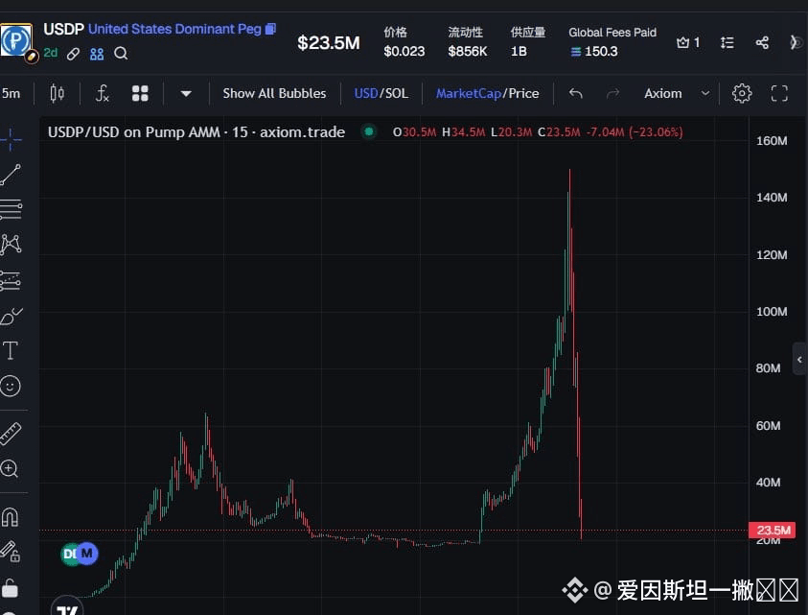808x615 pixels.
Task: Click the USDP token logo
Action: click(15, 41)
